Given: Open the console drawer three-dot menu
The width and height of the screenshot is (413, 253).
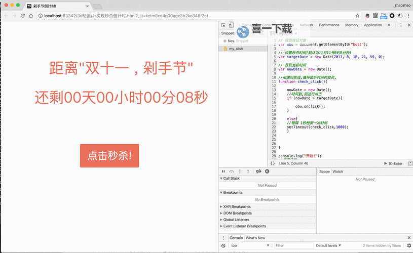Looking at the screenshot, I should coord(223,238).
